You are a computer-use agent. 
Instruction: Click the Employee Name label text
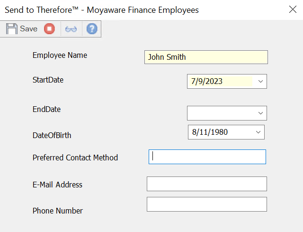coord(60,55)
